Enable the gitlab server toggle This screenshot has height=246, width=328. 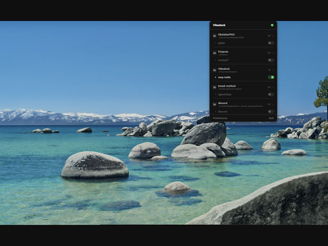coord(271,43)
